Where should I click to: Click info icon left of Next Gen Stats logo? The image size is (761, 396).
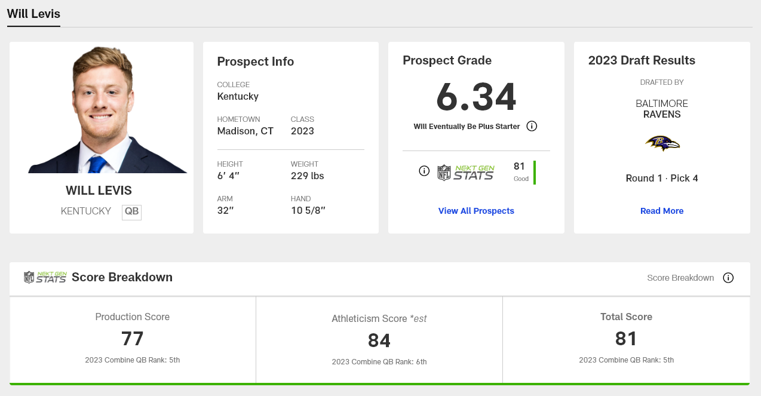click(x=424, y=171)
